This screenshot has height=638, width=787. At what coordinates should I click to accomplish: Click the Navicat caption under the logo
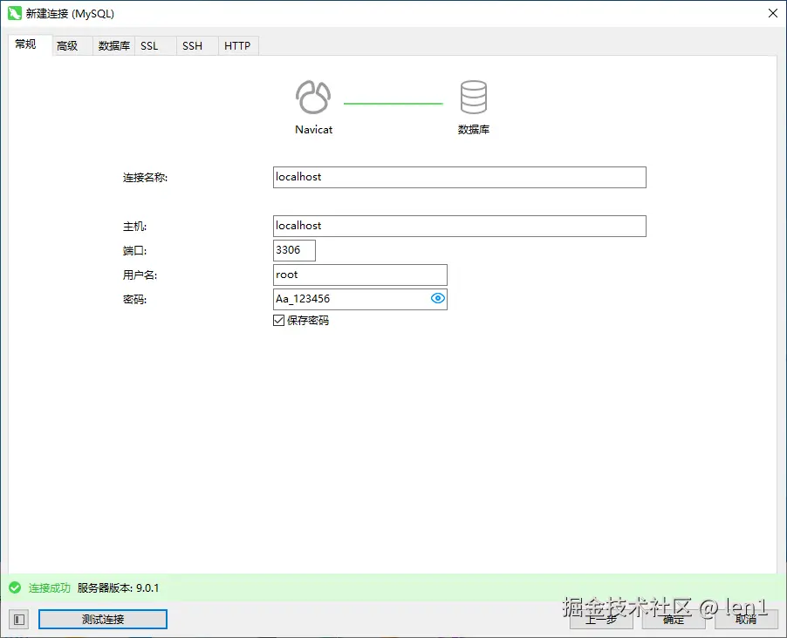314,129
